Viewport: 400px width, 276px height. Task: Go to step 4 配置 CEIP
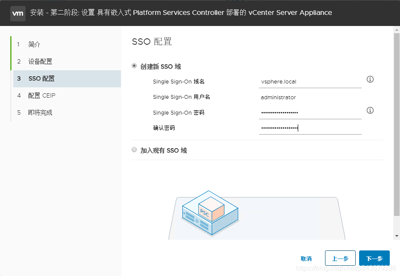point(67,95)
